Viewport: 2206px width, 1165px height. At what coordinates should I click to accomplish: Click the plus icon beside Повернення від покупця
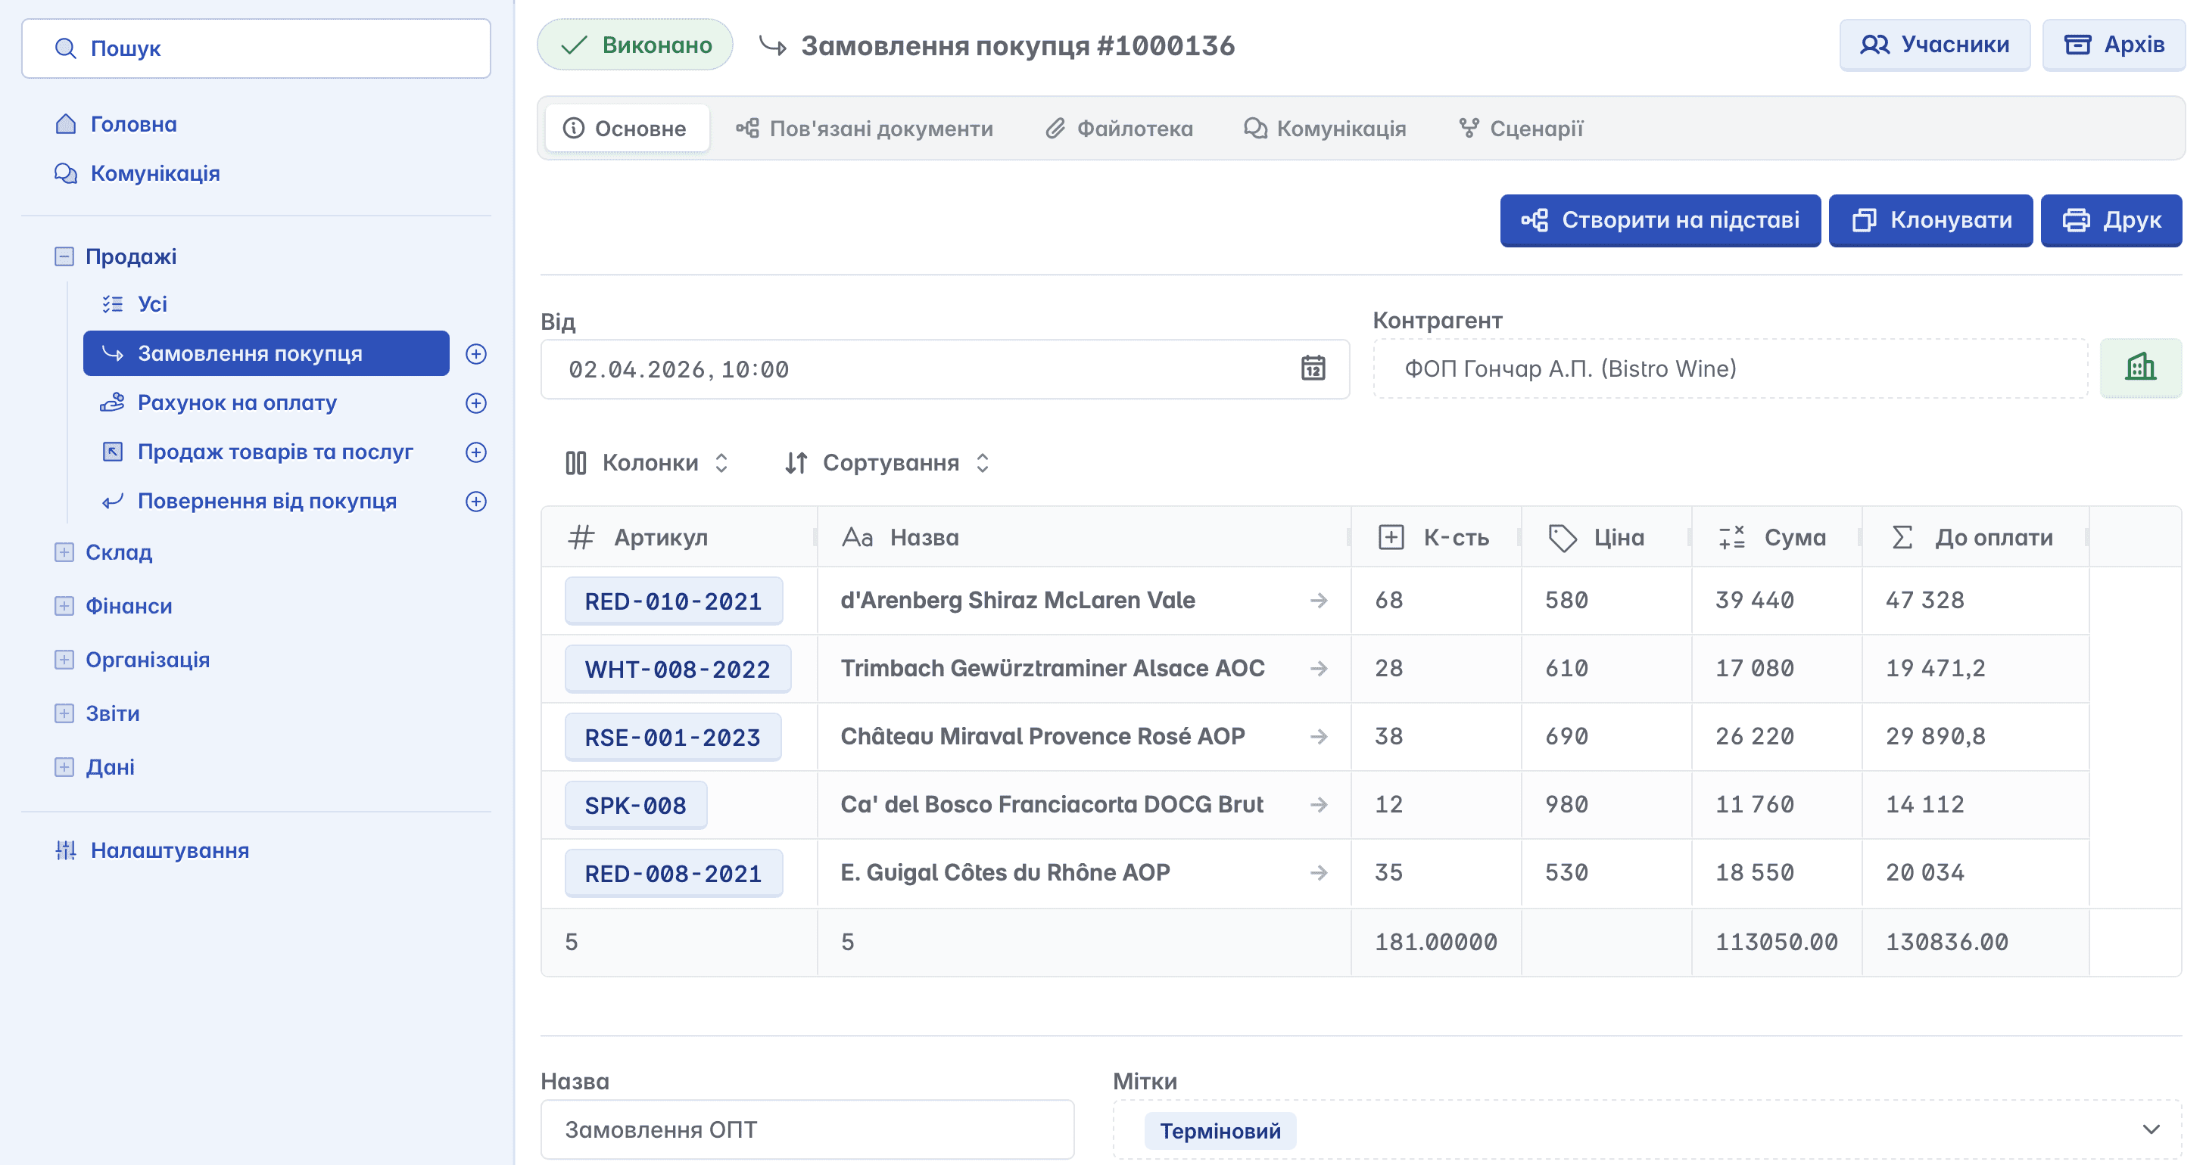(x=476, y=502)
